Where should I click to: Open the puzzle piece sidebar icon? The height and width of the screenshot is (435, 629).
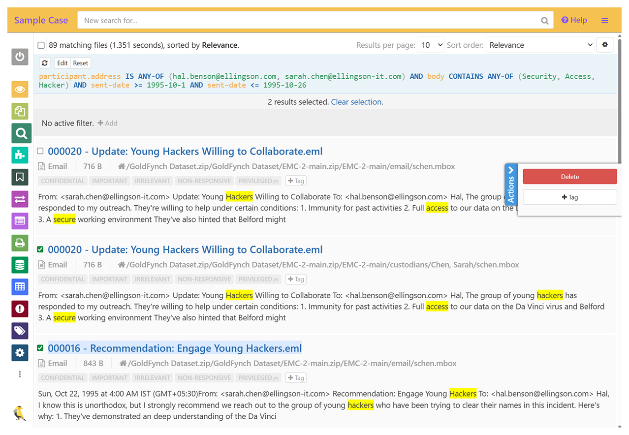tap(20, 155)
